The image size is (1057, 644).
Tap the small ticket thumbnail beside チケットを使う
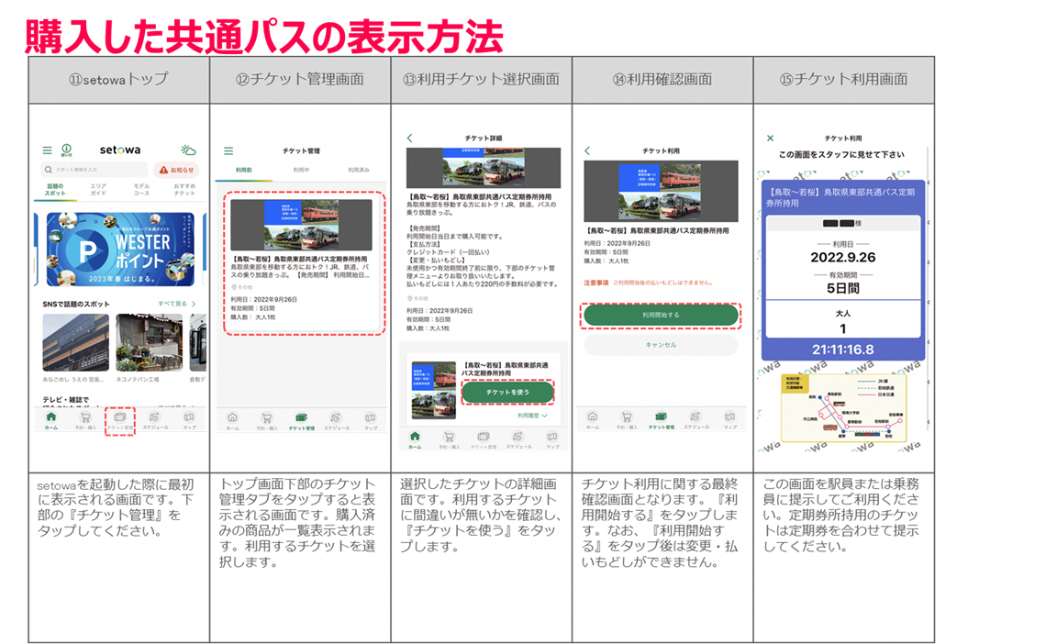pyautogui.click(x=434, y=389)
